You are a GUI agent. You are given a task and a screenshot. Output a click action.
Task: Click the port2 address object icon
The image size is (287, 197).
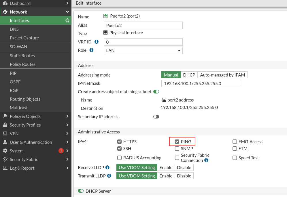click(x=164, y=100)
